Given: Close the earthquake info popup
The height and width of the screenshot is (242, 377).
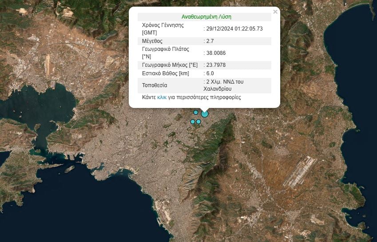Looking at the screenshot, I should pyautogui.click(x=275, y=12).
